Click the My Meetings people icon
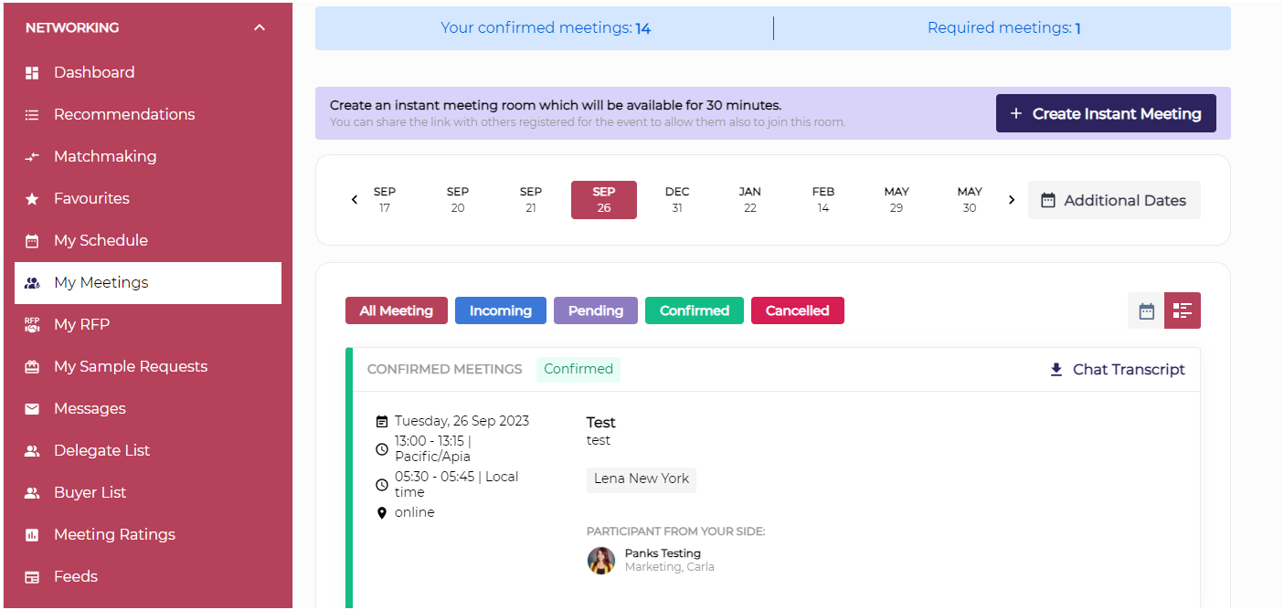The height and width of the screenshot is (610, 1284). coord(32,283)
